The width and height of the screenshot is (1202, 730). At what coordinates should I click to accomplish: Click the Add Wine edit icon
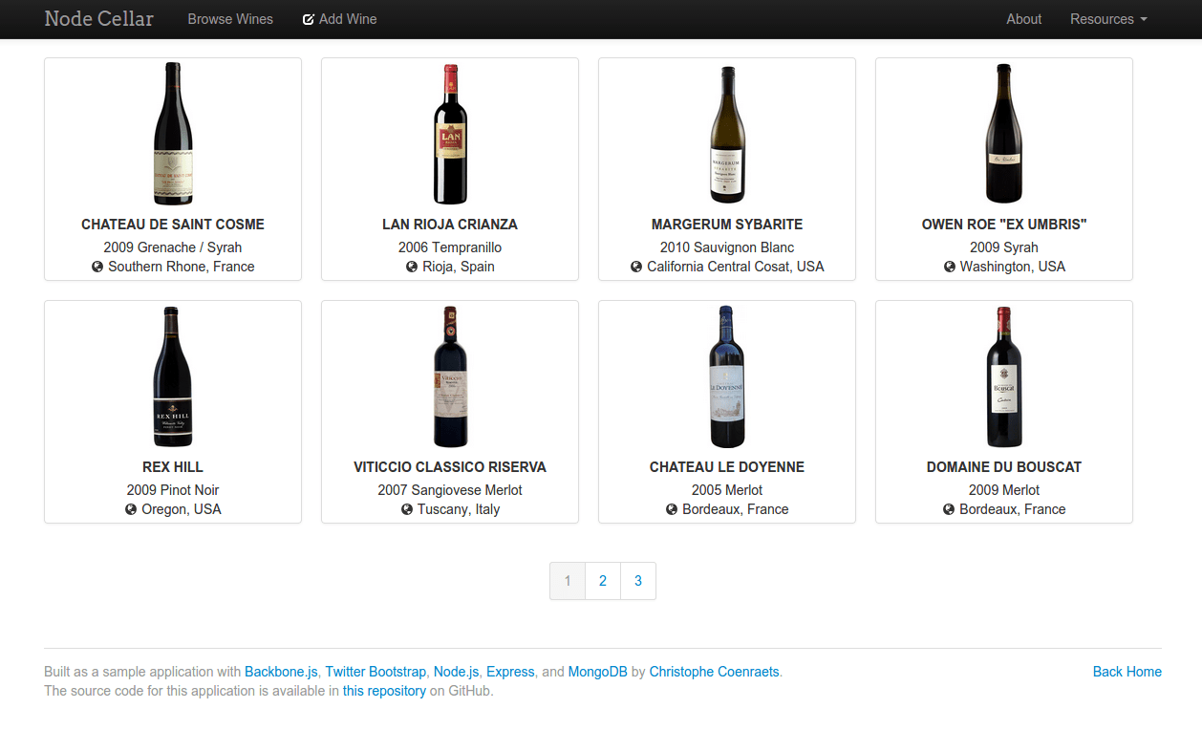coord(309,19)
